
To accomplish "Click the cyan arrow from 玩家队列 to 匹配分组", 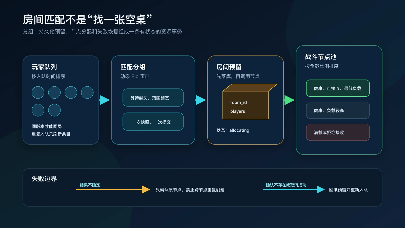I will click(x=104, y=100).
